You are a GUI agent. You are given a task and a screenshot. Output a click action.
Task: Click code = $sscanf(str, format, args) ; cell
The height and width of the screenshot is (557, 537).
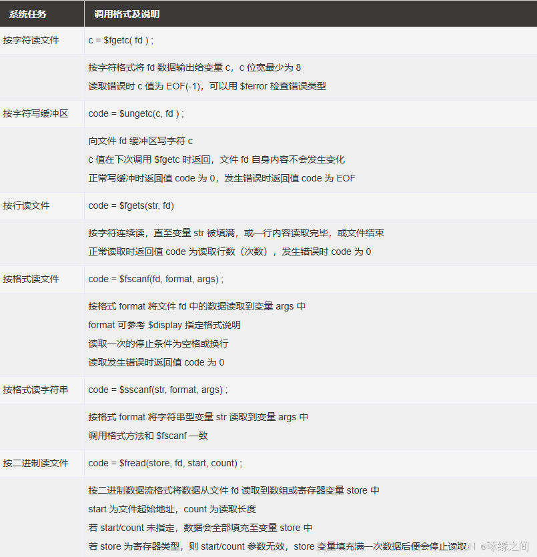158,390
